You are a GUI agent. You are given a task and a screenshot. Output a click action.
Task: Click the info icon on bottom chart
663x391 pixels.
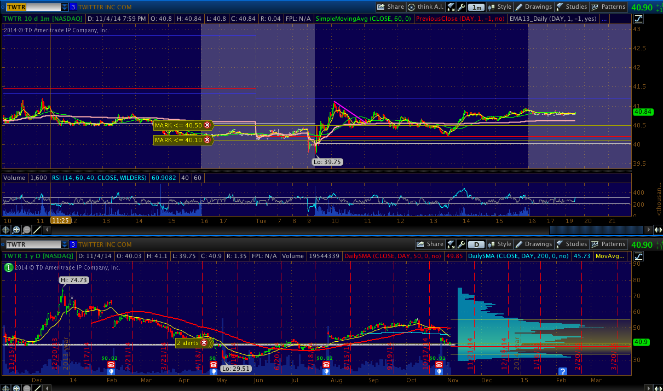point(8,267)
